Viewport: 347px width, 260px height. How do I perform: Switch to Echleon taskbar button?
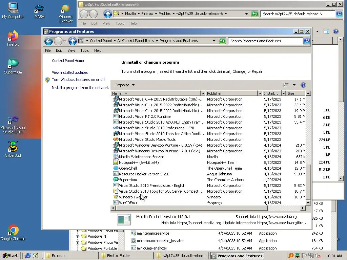click(71, 256)
